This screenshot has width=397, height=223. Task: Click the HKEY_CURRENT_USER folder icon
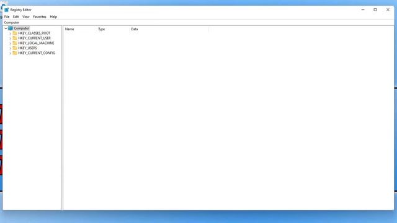click(15, 38)
